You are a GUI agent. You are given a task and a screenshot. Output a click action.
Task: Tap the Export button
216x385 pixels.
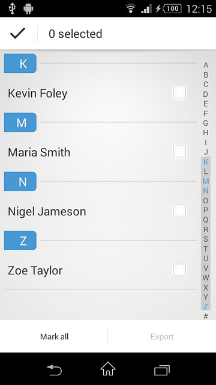tap(162, 336)
